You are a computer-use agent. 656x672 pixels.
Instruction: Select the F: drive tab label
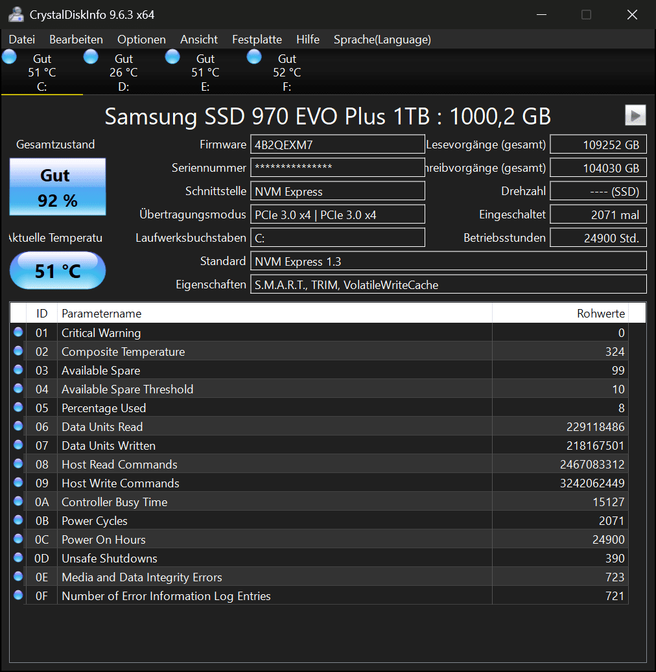point(287,87)
